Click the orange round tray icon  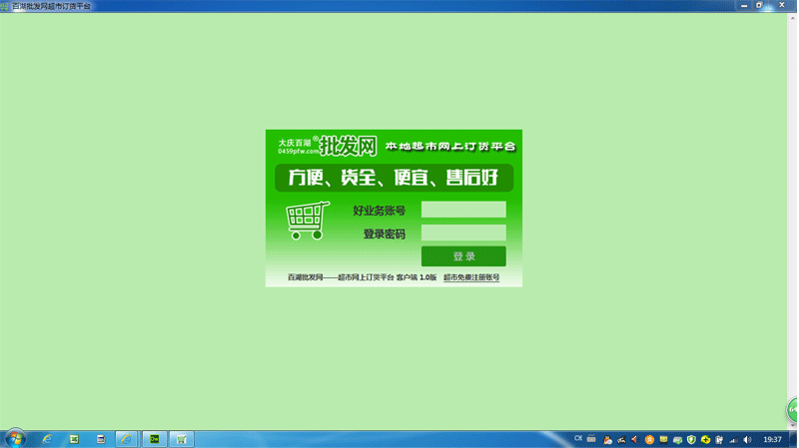649,439
